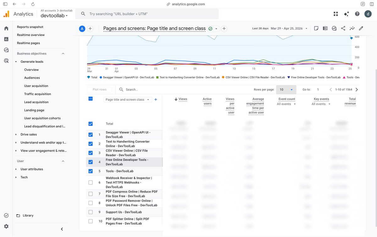Check PDF Compress Online row checkbox
Viewport: 377px width, 237px height.
[x=90, y=194]
